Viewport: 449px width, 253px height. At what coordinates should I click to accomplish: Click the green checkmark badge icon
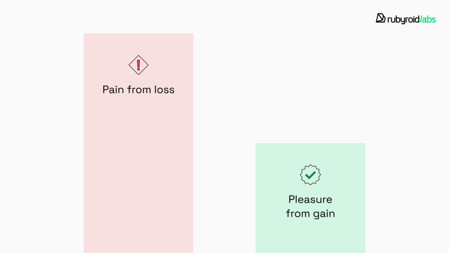(310, 175)
